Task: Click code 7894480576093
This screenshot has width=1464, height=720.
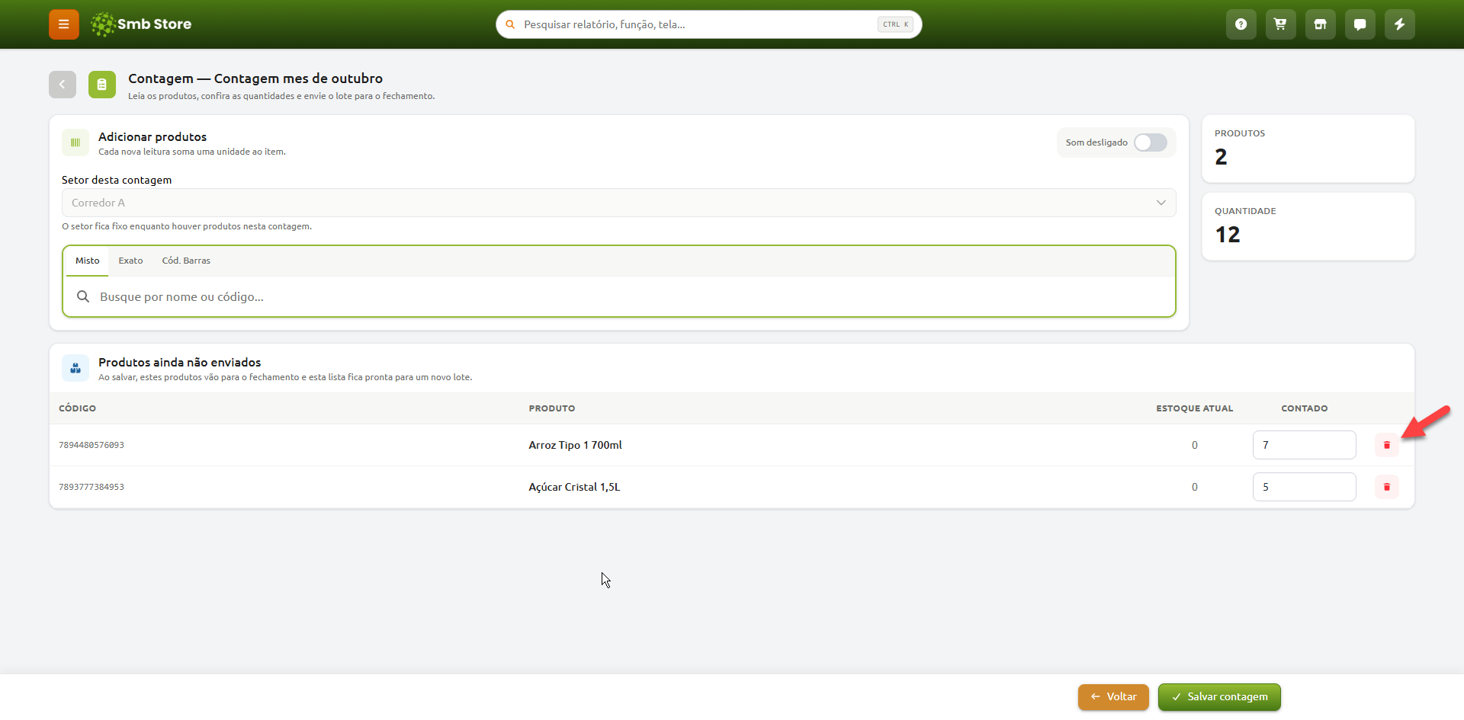Action: coord(91,445)
